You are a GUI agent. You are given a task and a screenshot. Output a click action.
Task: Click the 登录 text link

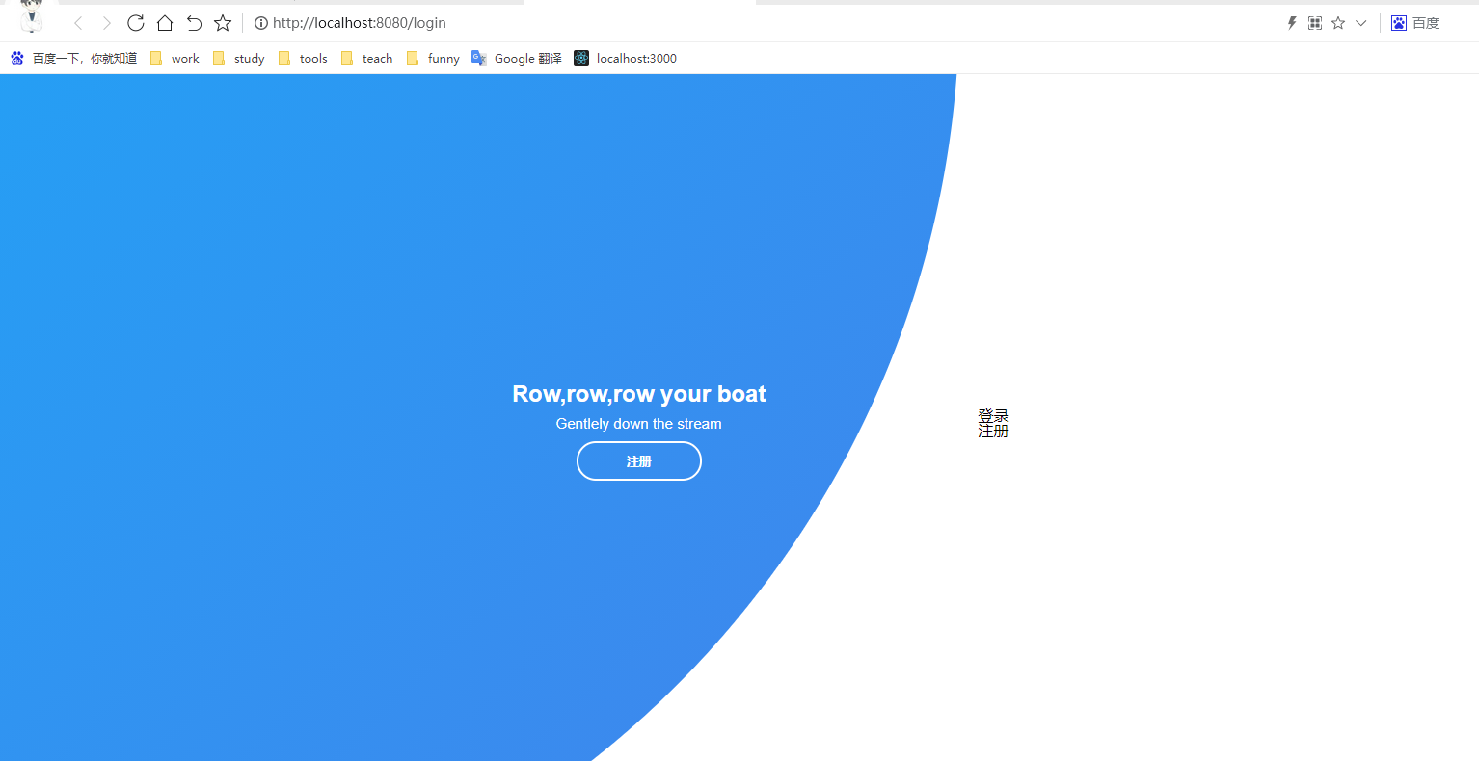993,416
